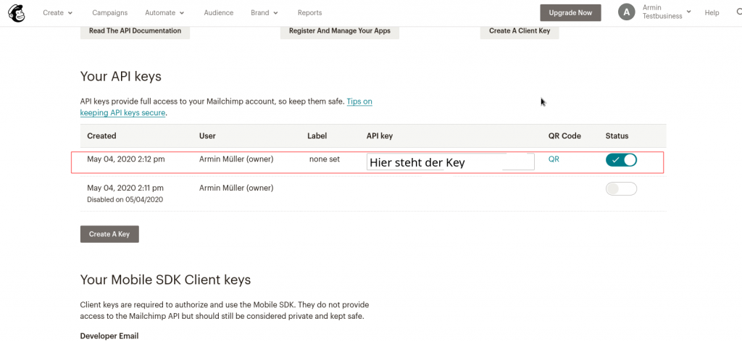Click Read The API Documentation button
742x342 pixels.
(x=135, y=31)
